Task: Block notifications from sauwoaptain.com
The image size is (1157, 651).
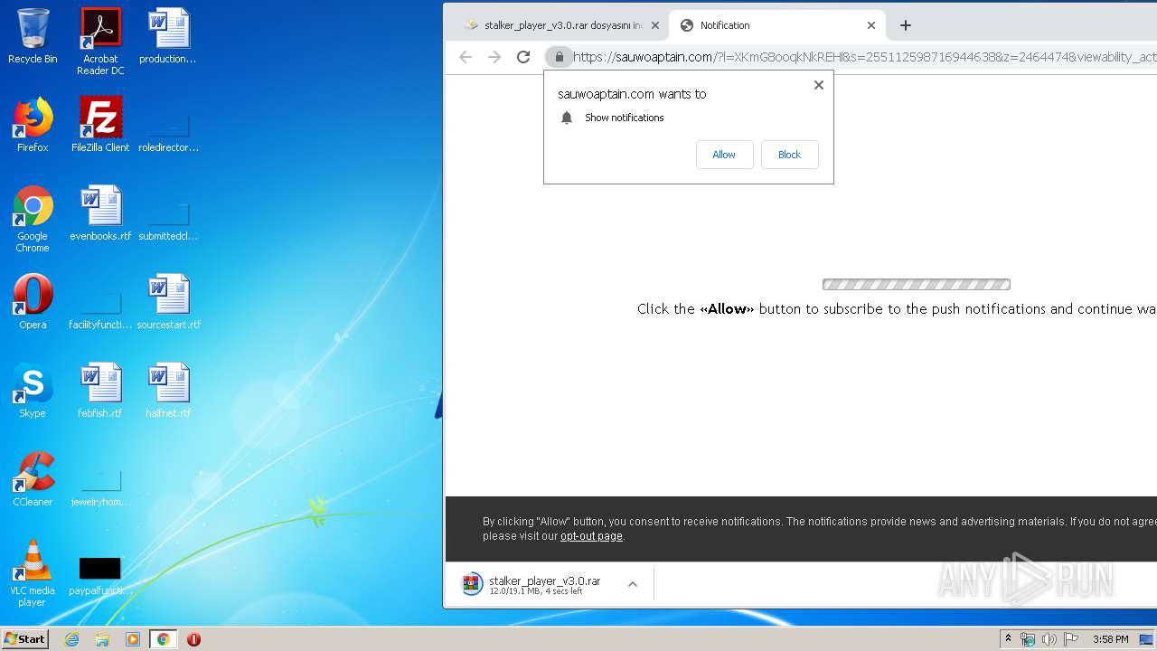Action: coord(789,155)
